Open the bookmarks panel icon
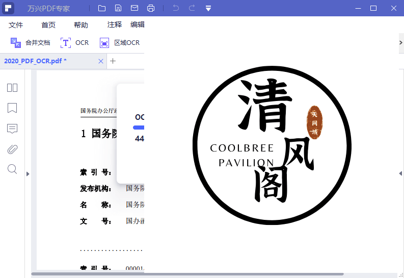The height and width of the screenshot is (278, 404). click(12, 108)
